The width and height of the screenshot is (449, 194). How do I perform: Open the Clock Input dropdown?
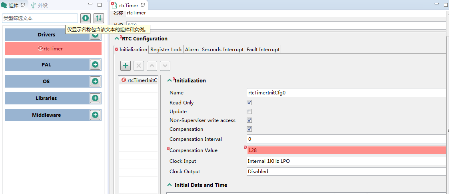pyautogui.click(x=346, y=161)
